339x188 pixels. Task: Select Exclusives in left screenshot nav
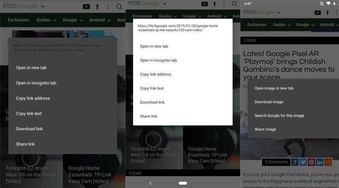[18, 20]
